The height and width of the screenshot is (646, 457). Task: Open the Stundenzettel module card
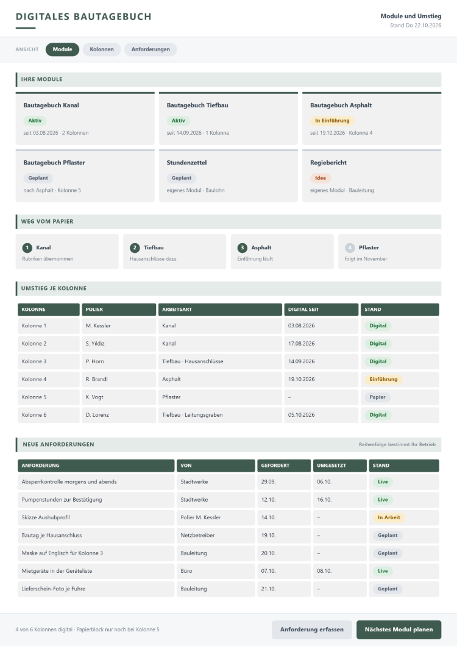click(228, 176)
